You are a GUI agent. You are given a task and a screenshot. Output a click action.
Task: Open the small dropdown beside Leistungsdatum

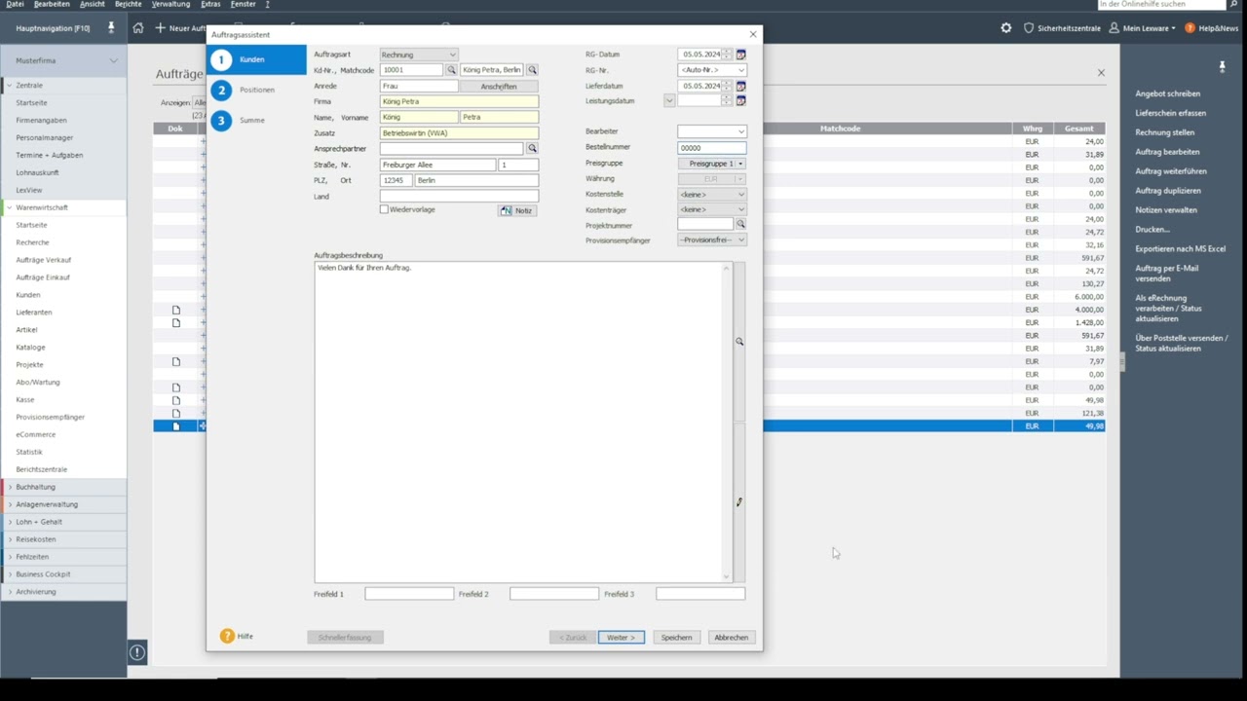click(669, 101)
